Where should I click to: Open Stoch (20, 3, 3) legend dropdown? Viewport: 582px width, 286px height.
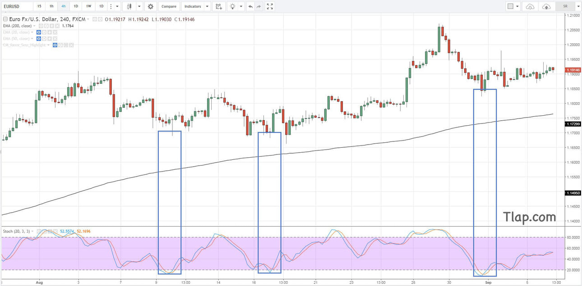point(32,231)
